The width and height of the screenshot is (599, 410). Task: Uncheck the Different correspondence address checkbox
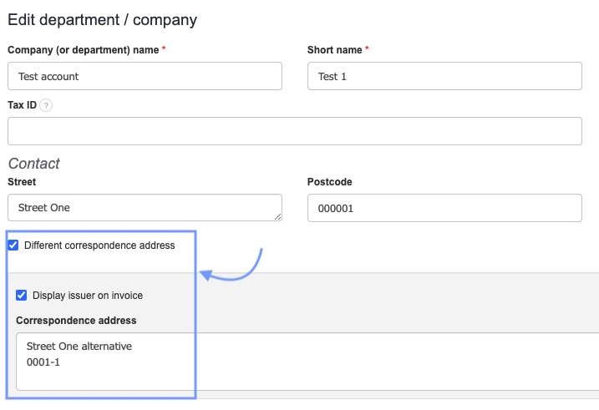(13, 245)
